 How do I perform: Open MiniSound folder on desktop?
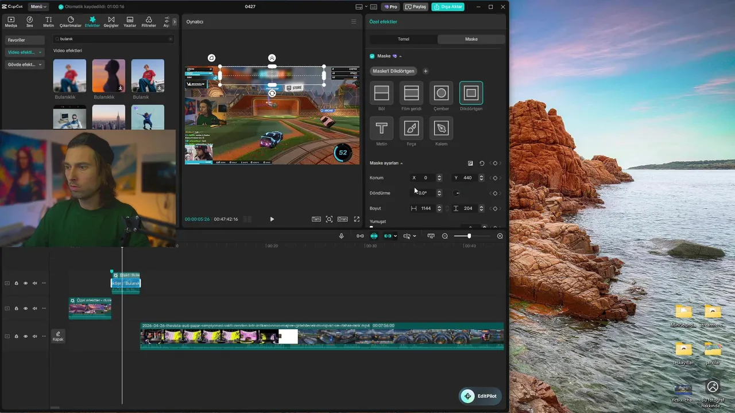pyautogui.click(x=683, y=316)
